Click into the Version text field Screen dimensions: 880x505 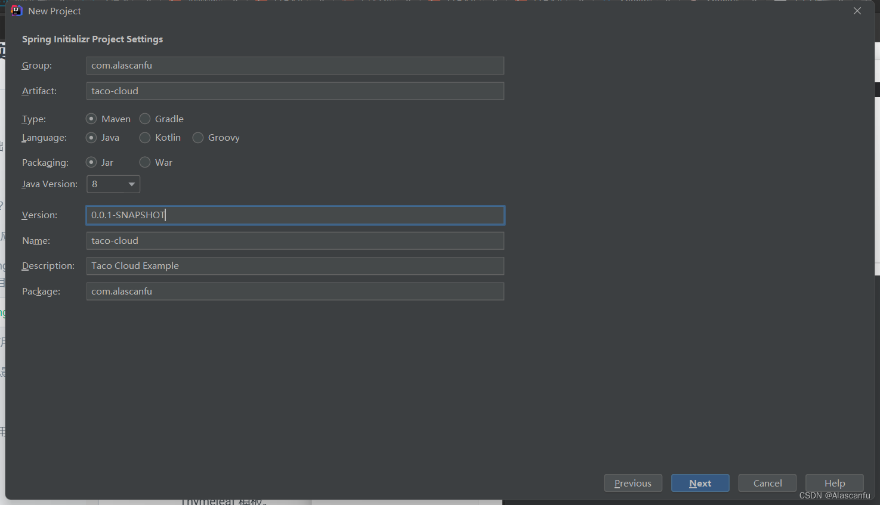point(295,215)
